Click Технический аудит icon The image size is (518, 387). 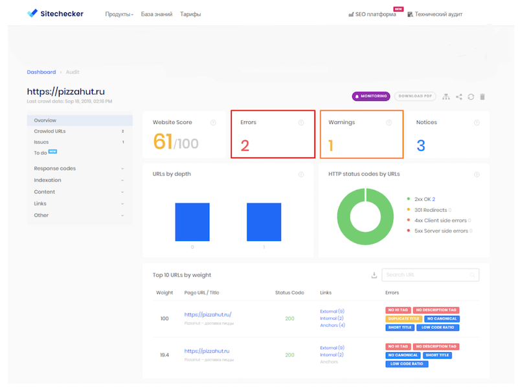tap(410, 14)
